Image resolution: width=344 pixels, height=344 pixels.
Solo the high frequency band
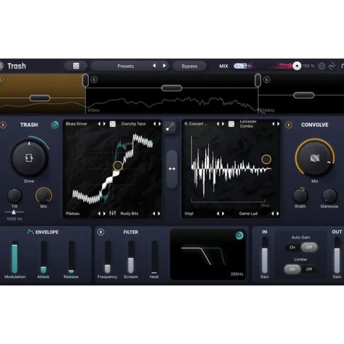click(266, 79)
